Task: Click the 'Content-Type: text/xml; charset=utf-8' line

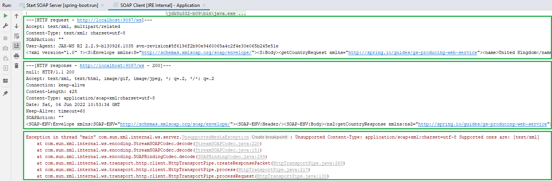Action: point(76,33)
